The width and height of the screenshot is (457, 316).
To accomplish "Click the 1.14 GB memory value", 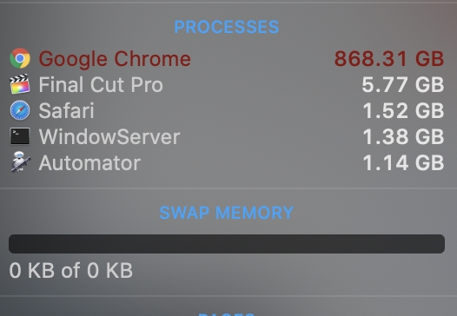I will coord(403,163).
